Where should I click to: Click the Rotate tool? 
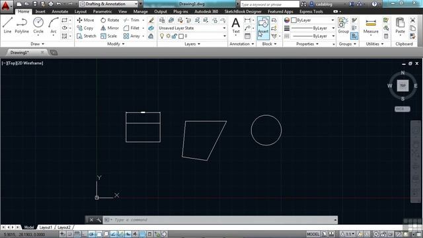[110, 20]
